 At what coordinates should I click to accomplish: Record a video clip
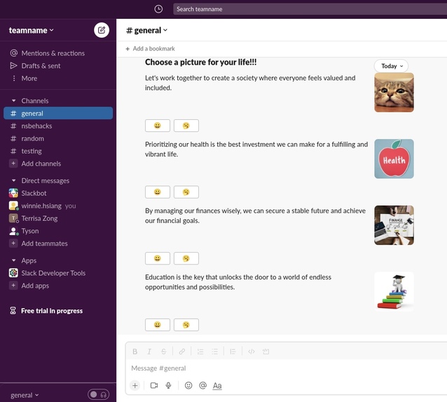click(x=154, y=386)
